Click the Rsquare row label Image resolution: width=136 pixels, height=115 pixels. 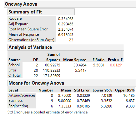[x=15, y=18]
